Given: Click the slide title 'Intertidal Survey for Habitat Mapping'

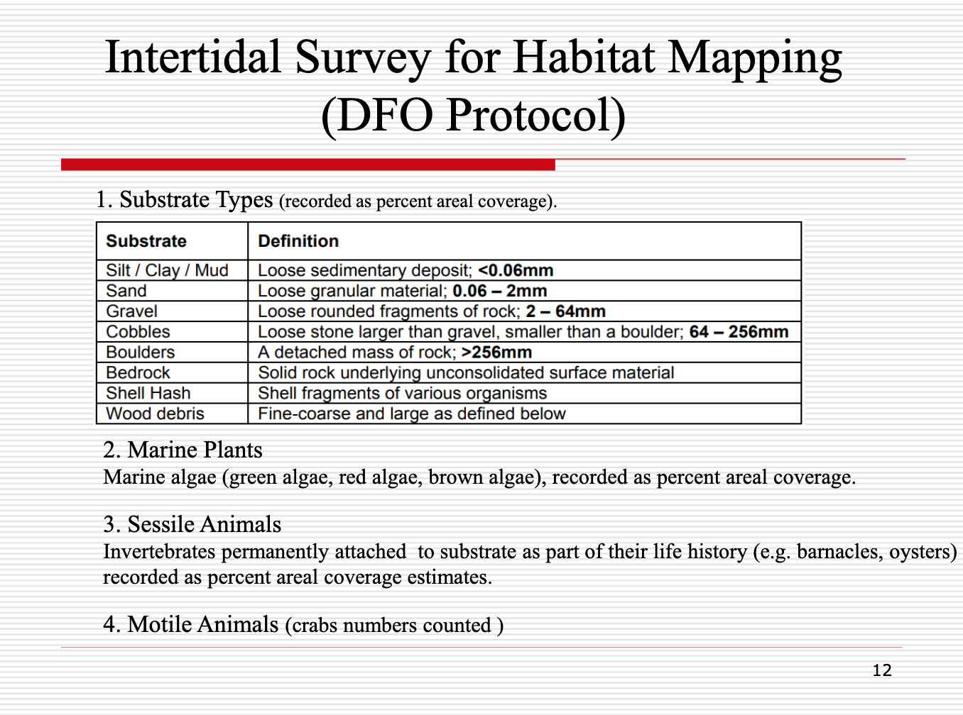Looking at the screenshot, I should tap(474, 57).
